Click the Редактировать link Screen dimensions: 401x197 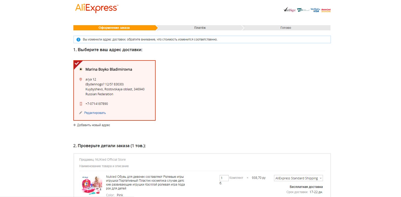[95, 113]
